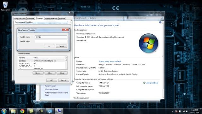Open Performance Information and Tools link
Screen dimensions: 202x114
[x=56, y=94]
